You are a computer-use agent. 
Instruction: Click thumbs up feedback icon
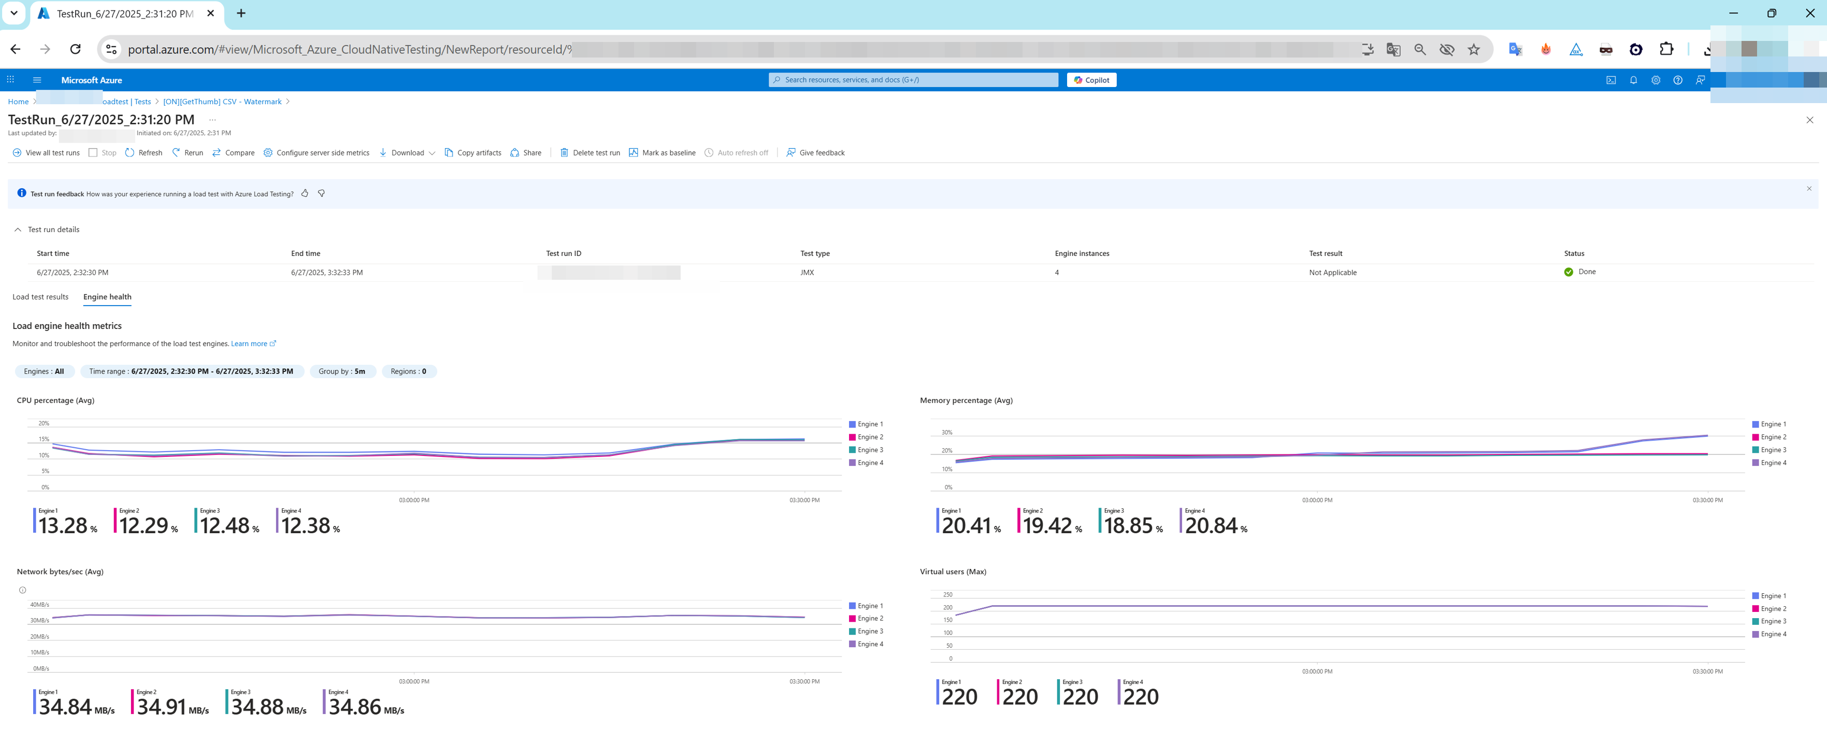pyautogui.click(x=305, y=193)
